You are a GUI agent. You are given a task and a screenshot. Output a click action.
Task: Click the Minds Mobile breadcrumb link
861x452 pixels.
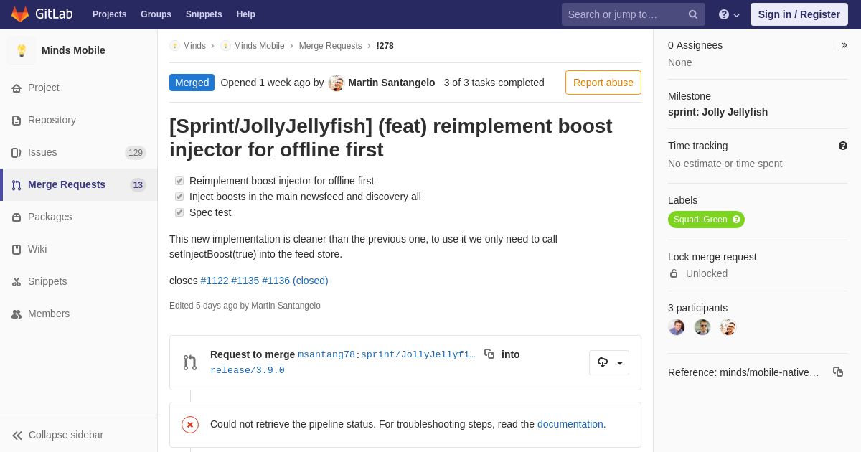pyautogui.click(x=259, y=46)
